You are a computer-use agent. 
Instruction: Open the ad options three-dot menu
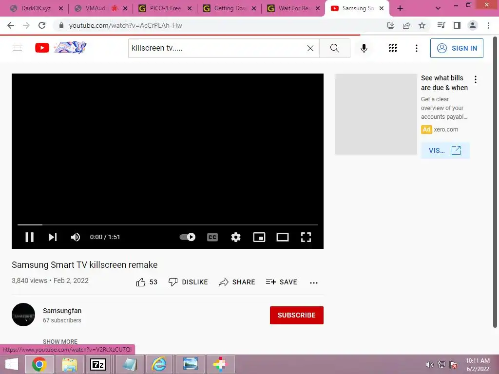[476, 79]
